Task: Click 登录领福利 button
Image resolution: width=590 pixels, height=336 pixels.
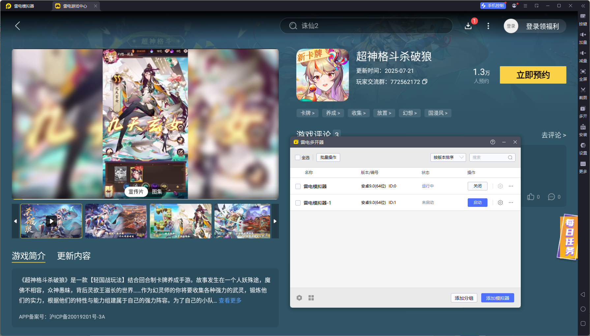Action: [x=542, y=26]
